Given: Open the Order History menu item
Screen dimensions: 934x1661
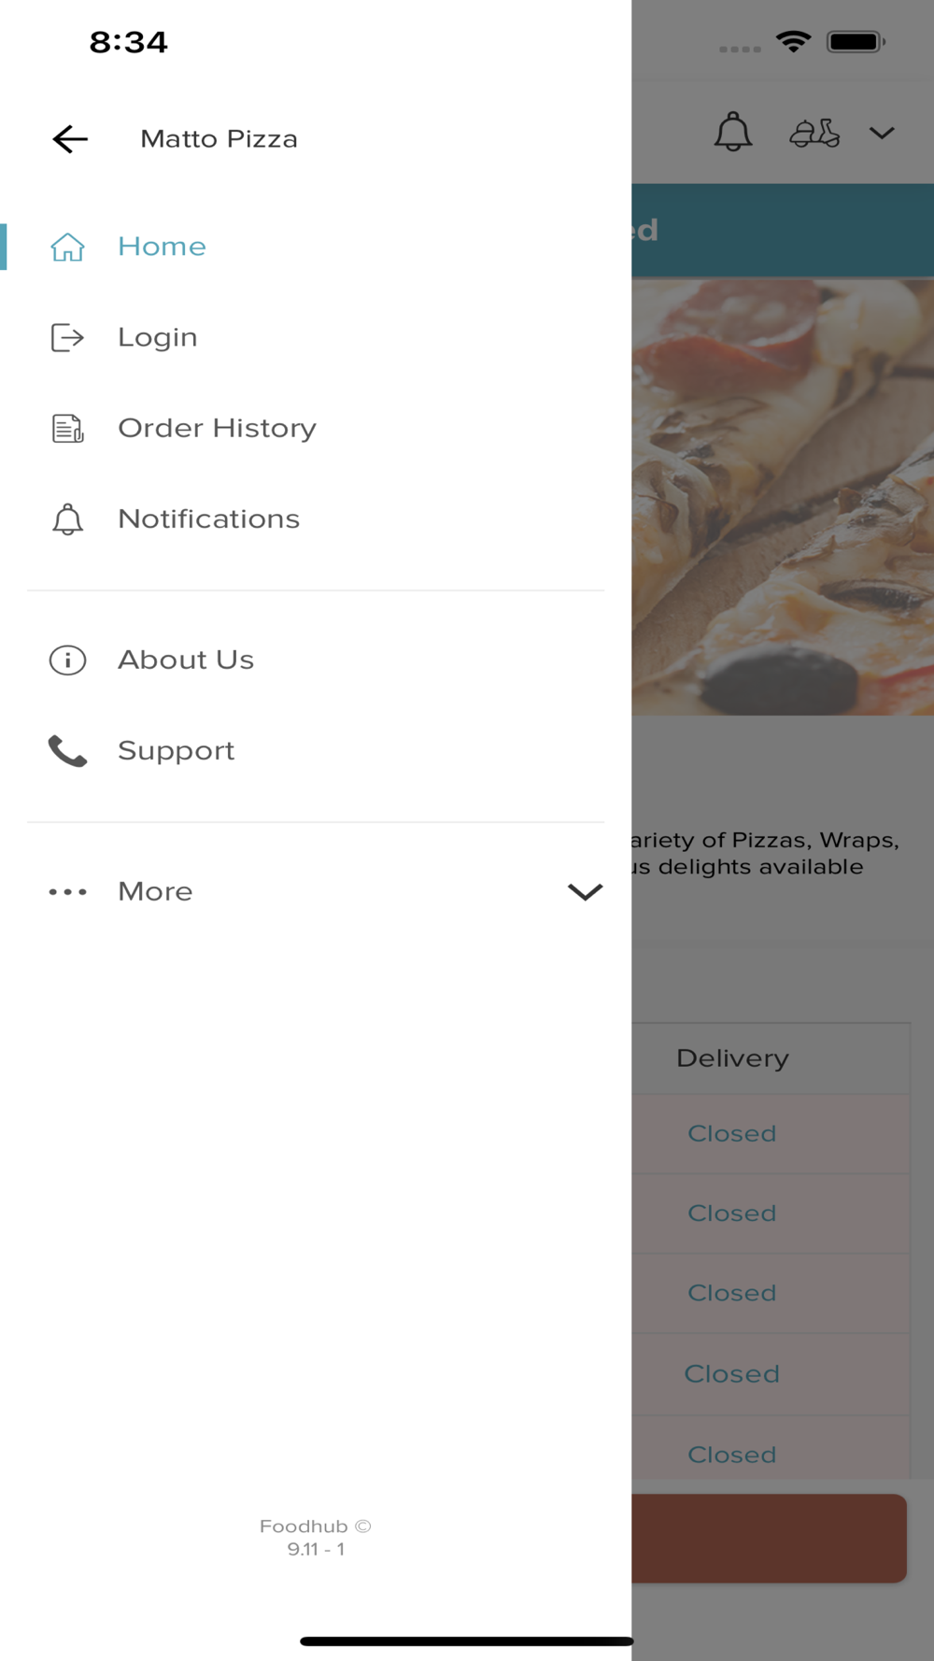Looking at the screenshot, I should 217,428.
